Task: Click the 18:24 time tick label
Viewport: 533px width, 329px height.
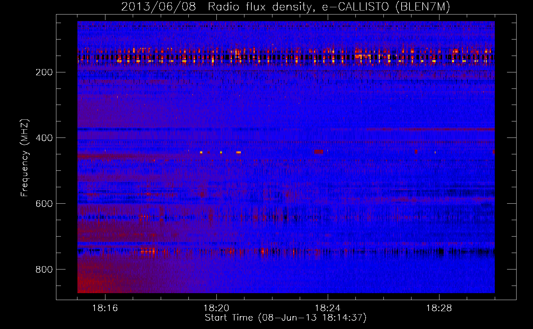Action: (x=328, y=308)
